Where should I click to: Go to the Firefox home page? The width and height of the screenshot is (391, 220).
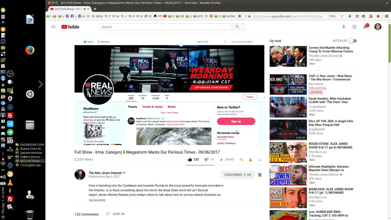[x=378, y=16]
